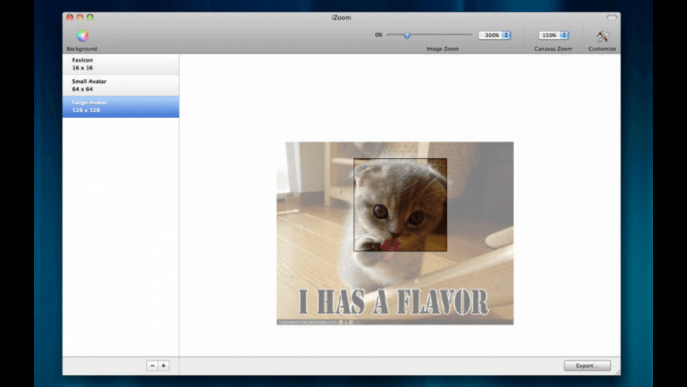Remove preset with the minus button
687x387 pixels.
click(x=152, y=366)
